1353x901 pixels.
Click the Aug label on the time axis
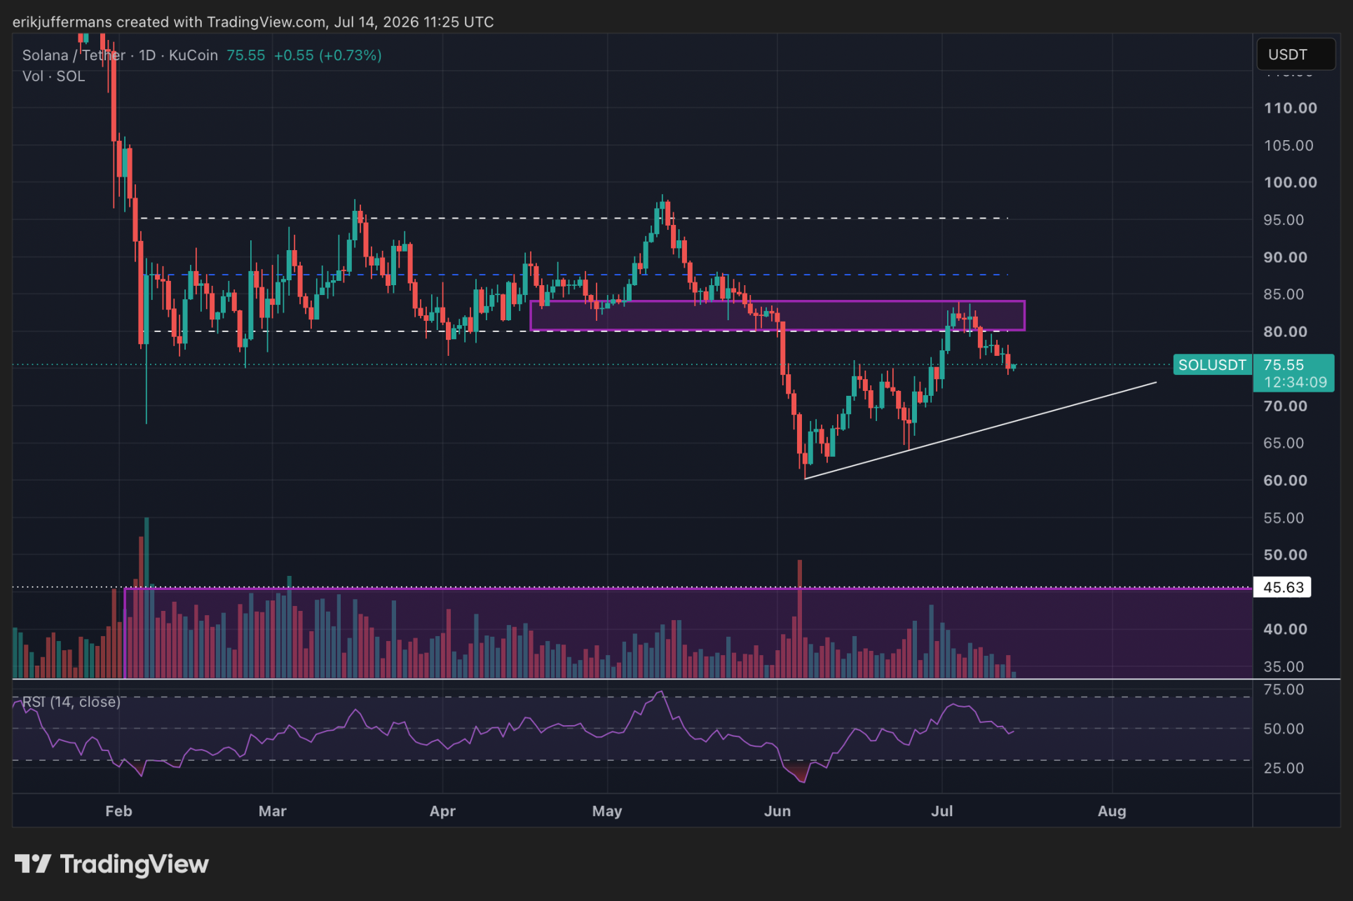(1112, 811)
